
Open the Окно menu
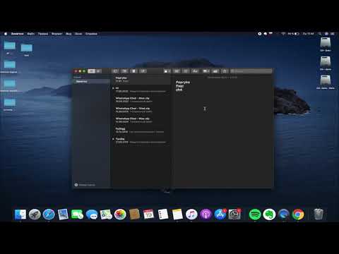(78, 34)
